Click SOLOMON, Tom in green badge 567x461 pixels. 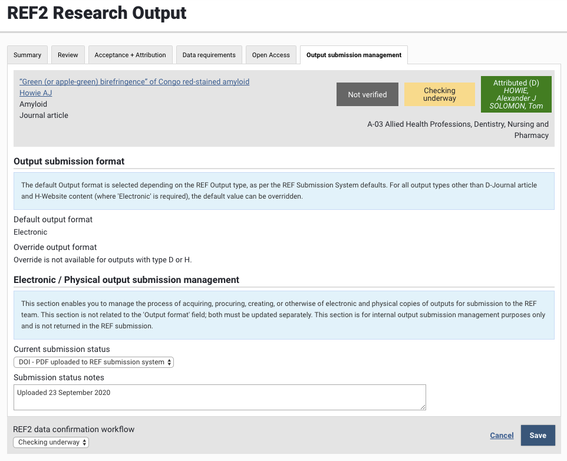click(x=516, y=106)
